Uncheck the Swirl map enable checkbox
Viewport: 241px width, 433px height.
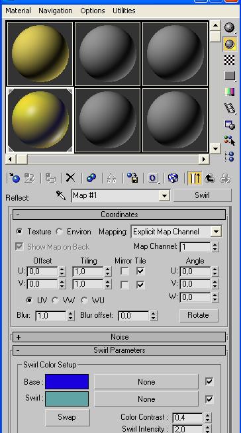coord(209,399)
